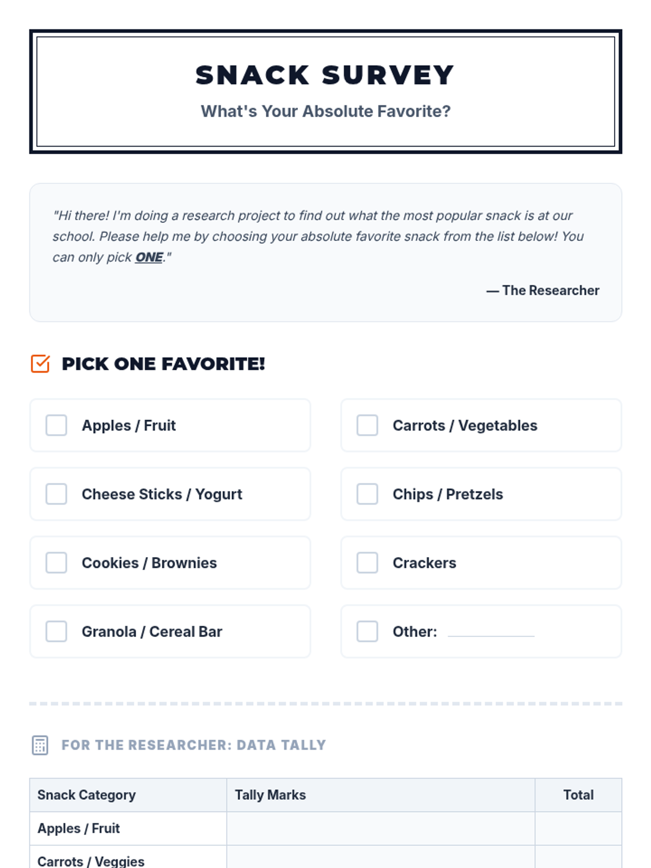Tick the Carrots / Vegetables checkbox
This screenshot has height=868, width=651.
click(367, 425)
